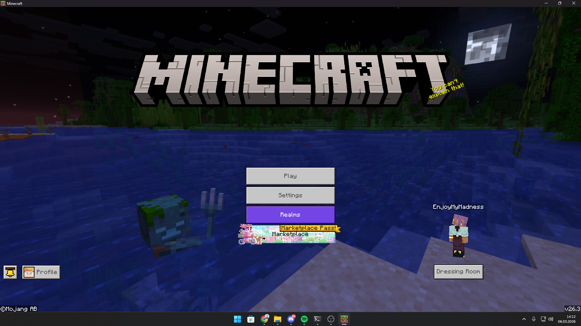This screenshot has height=326, width=581.
Task: Select the EnjoyMyMadness character skin
Action: pos(459,236)
